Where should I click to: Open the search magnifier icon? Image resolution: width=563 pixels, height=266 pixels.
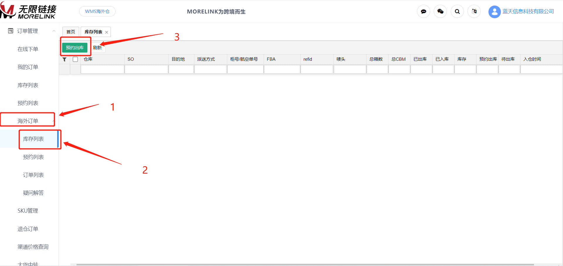tap(457, 11)
